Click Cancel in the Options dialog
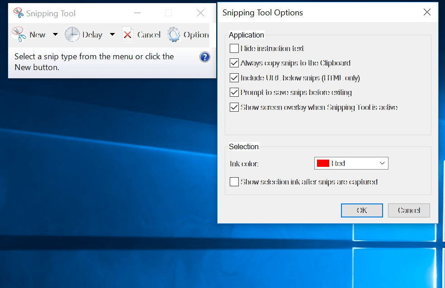 409,210
